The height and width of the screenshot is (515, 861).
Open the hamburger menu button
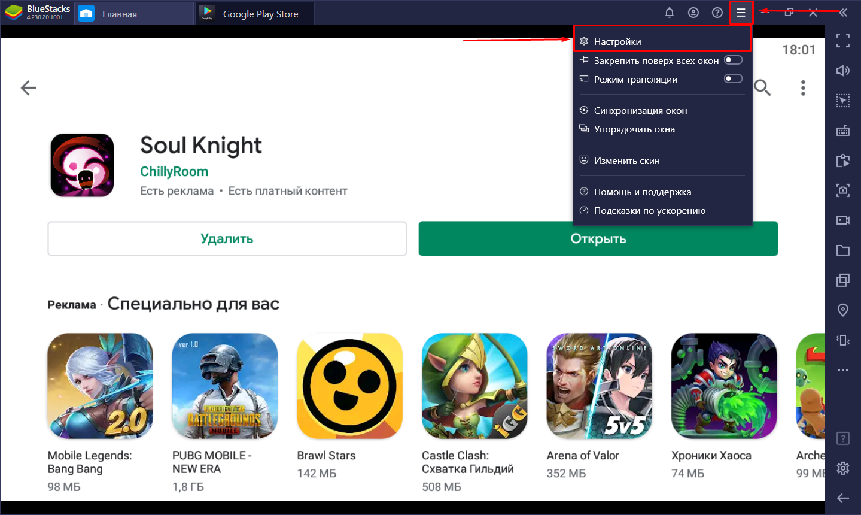[x=741, y=13]
